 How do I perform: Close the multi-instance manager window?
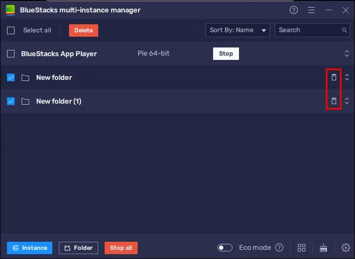(345, 10)
